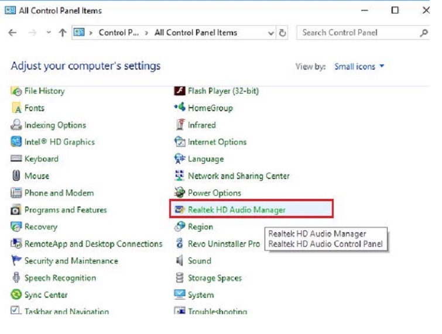Click the Flash Player (32-bit) icon
Image resolution: width=442 pixels, height=334 pixels.
[x=180, y=91]
